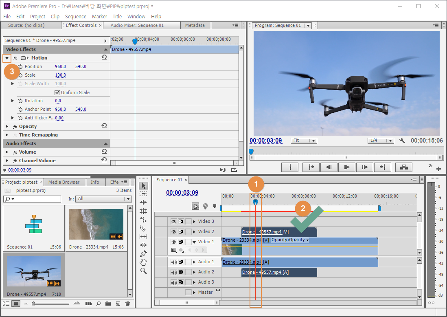Open the Sequence menu
The image size is (447, 317).
tap(75, 16)
